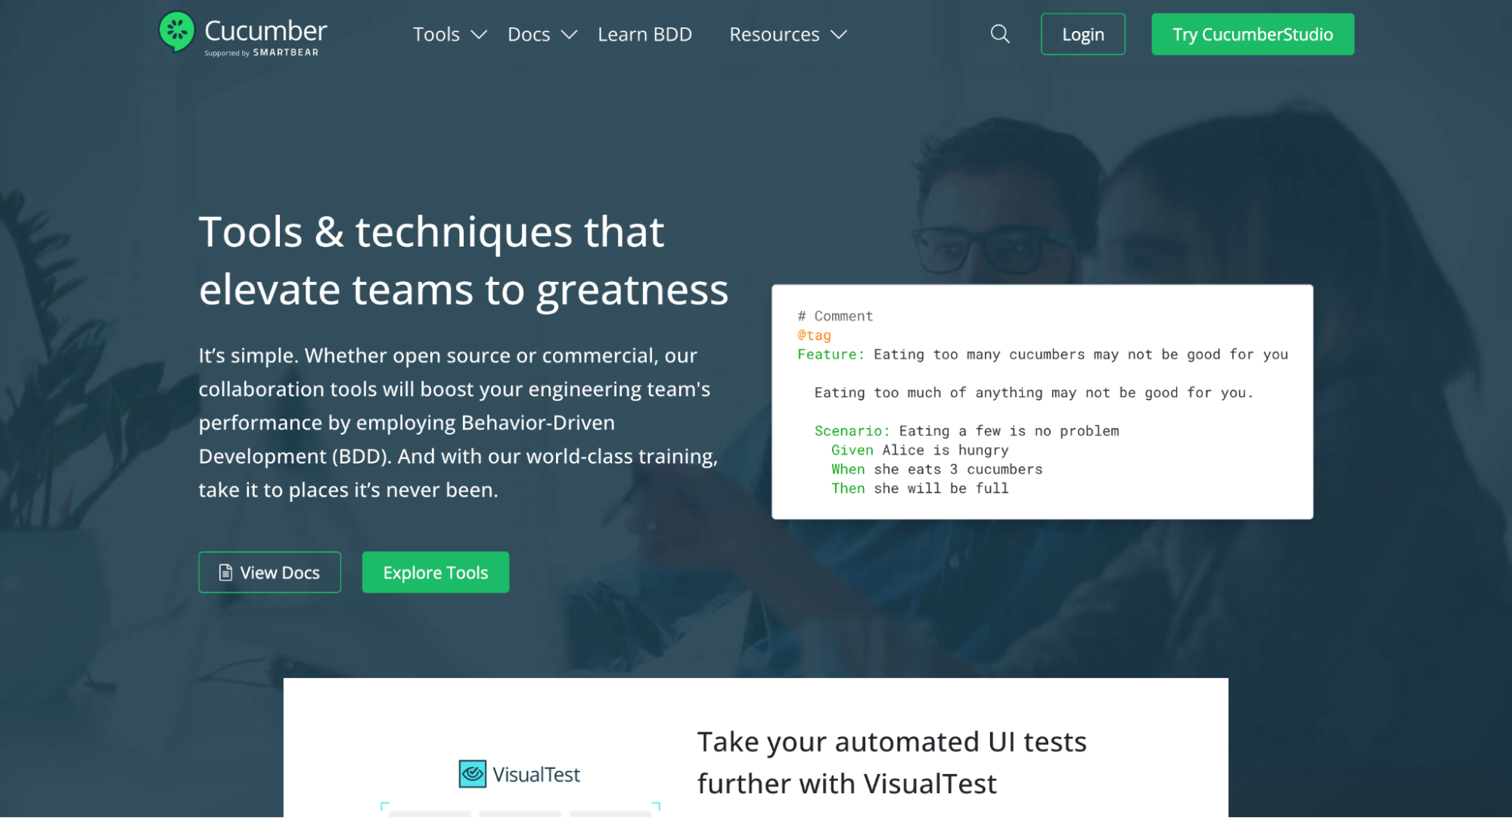Click the "When" keyword in code sample
The image size is (1512, 818).
tap(848, 469)
